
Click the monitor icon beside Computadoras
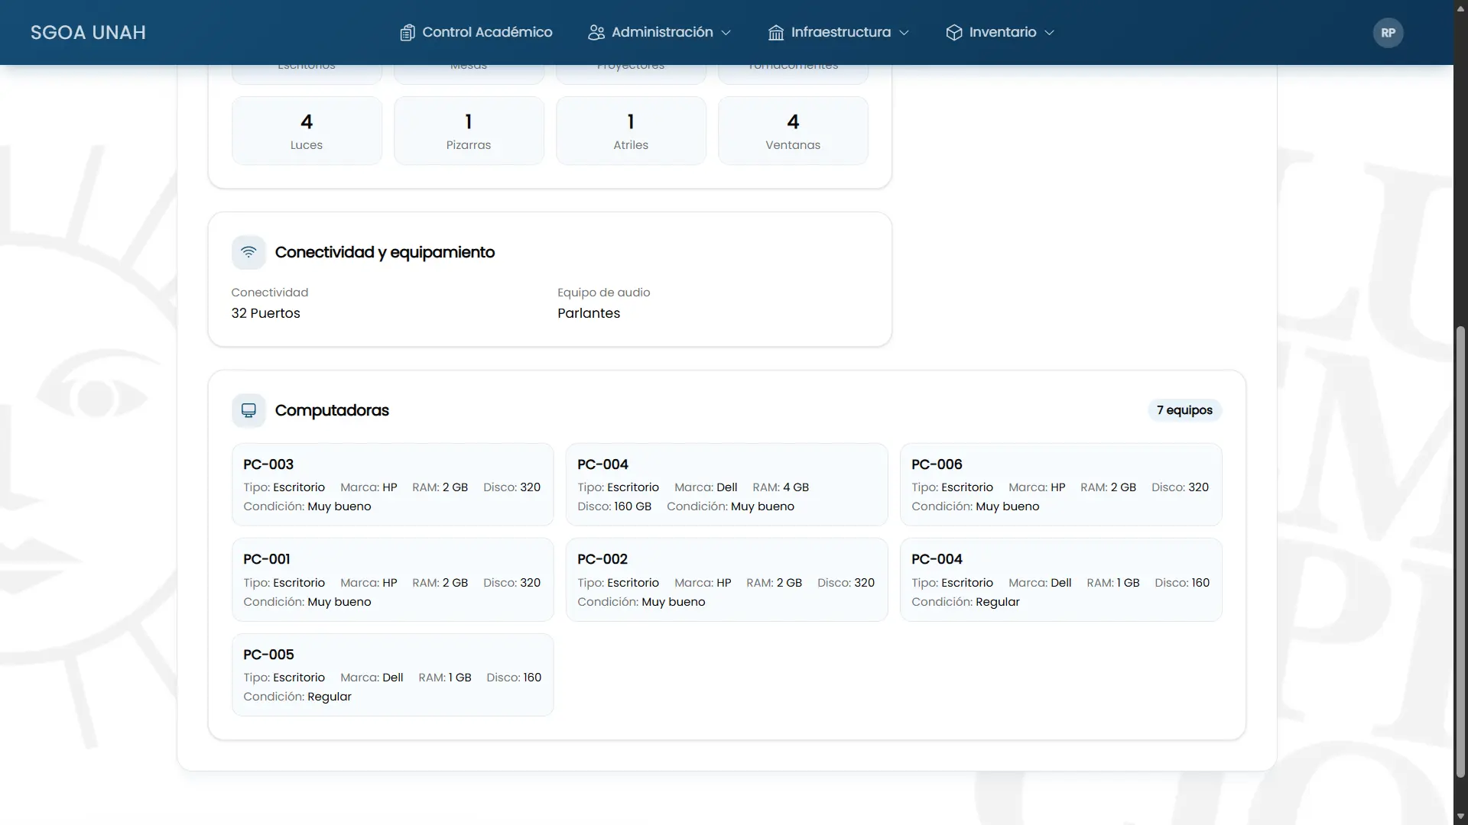[x=248, y=411]
